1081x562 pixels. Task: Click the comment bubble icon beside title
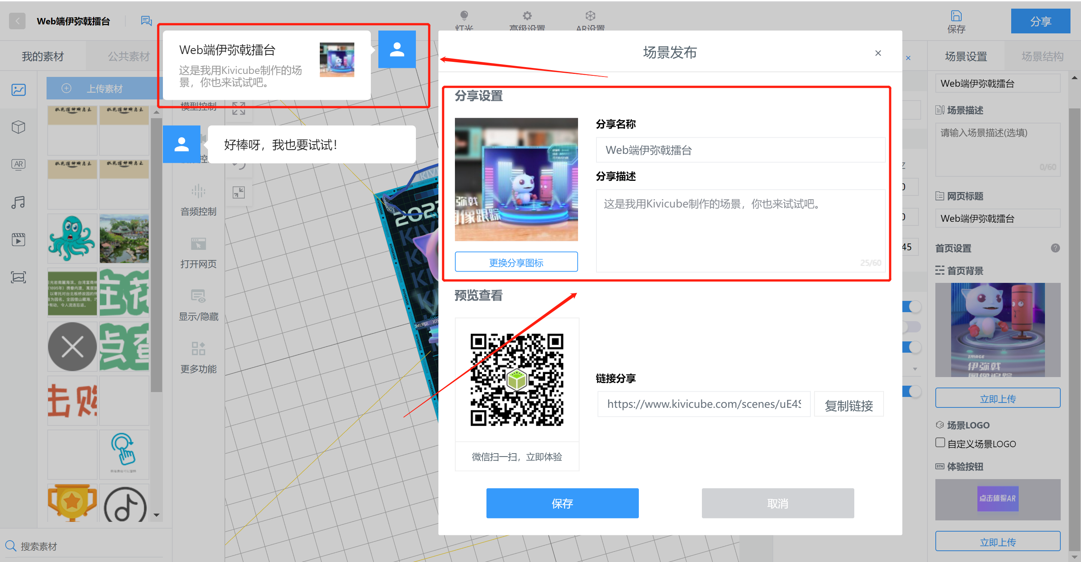[146, 21]
